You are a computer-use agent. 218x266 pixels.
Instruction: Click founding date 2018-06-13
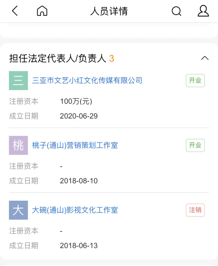[79, 246]
